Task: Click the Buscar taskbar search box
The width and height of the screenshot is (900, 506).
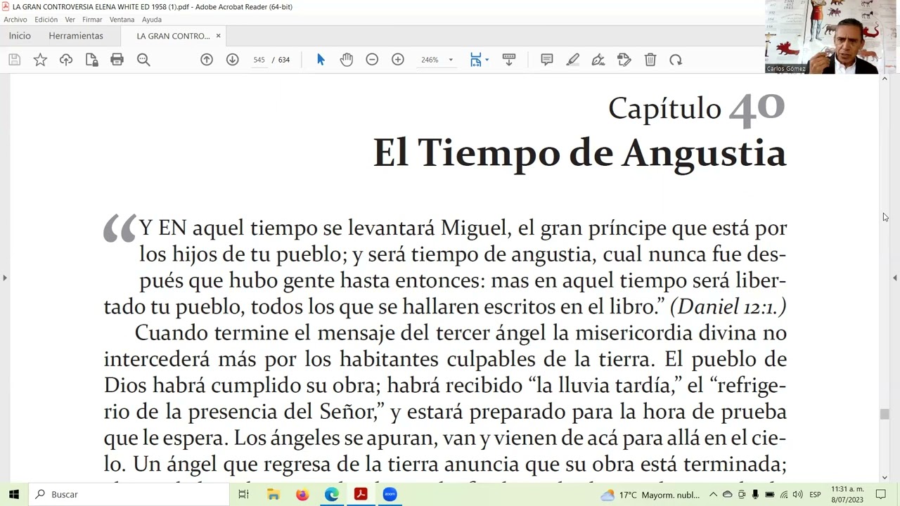Action: pyautogui.click(x=129, y=495)
